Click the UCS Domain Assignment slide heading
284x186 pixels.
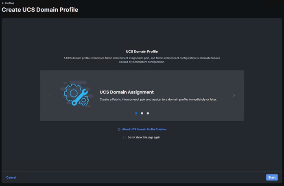click(x=127, y=92)
